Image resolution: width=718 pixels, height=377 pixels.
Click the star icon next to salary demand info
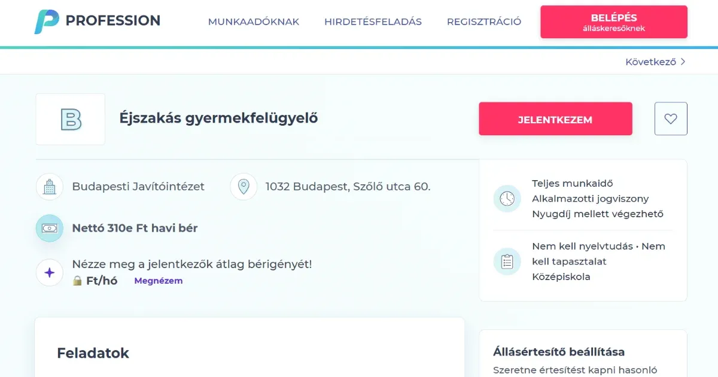click(49, 272)
